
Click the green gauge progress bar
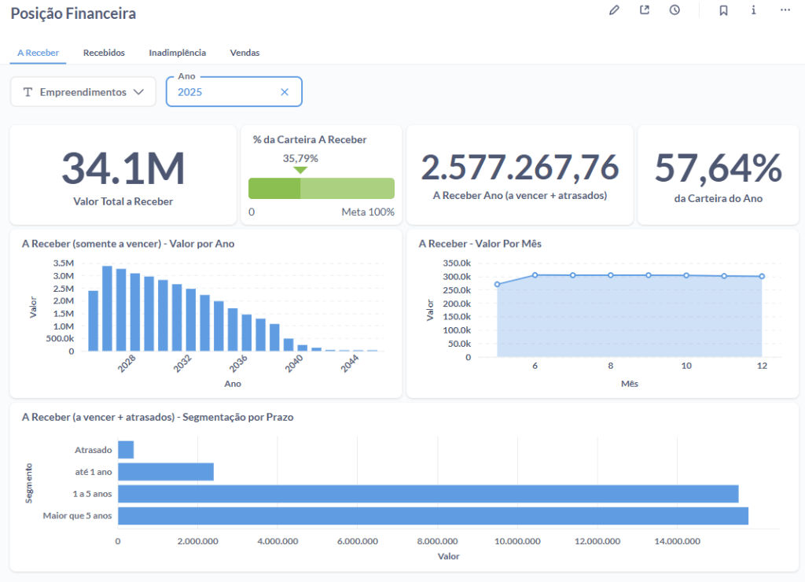(x=321, y=189)
